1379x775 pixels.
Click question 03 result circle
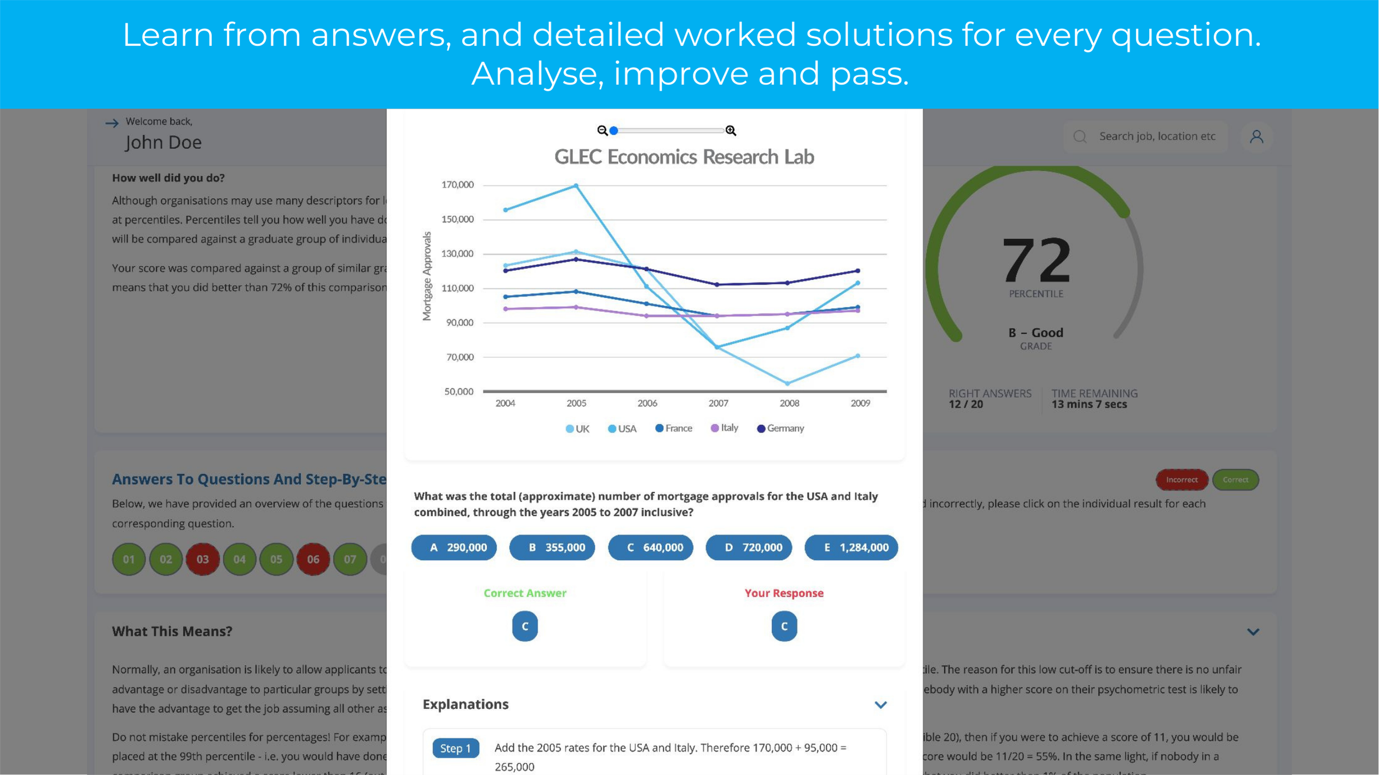pyautogui.click(x=202, y=558)
